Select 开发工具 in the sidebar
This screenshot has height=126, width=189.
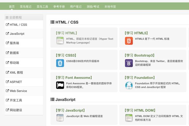pos(24,100)
